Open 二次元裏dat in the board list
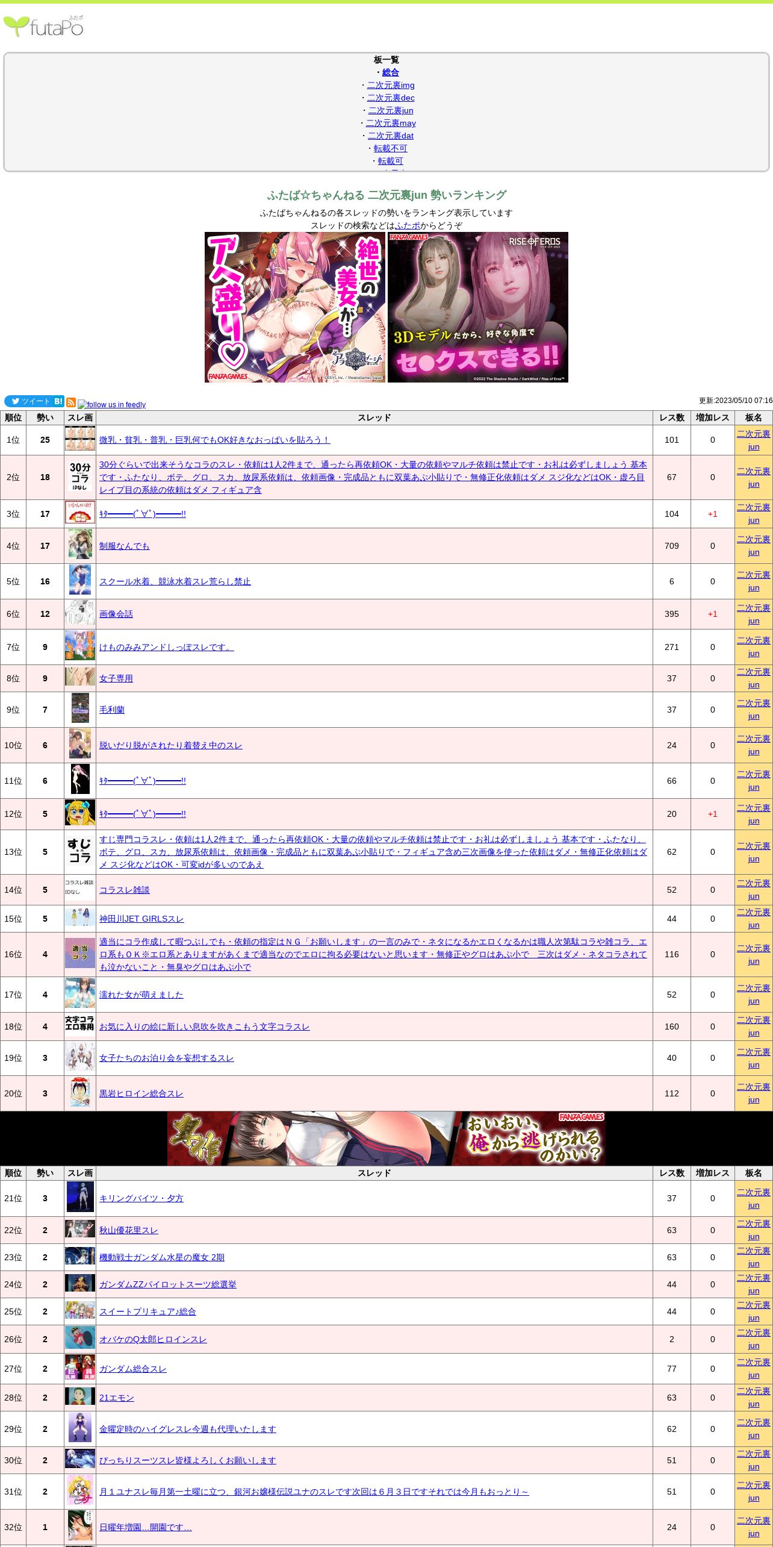 [x=391, y=136]
